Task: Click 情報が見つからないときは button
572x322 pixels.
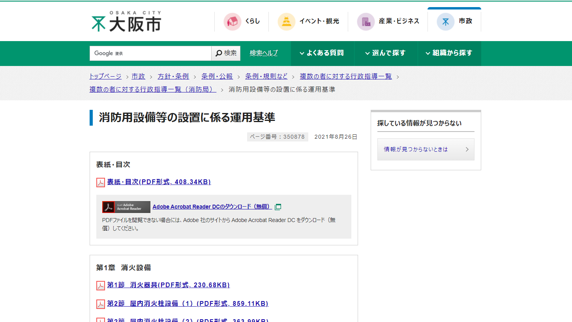Action: pos(426,149)
